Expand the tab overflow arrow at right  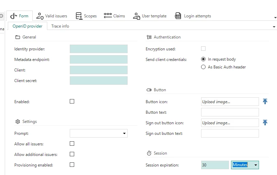[274, 27]
